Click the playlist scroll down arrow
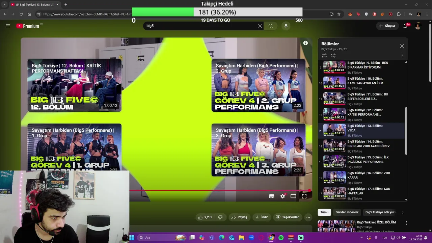This screenshot has width=432, height=243. (406, 199)
